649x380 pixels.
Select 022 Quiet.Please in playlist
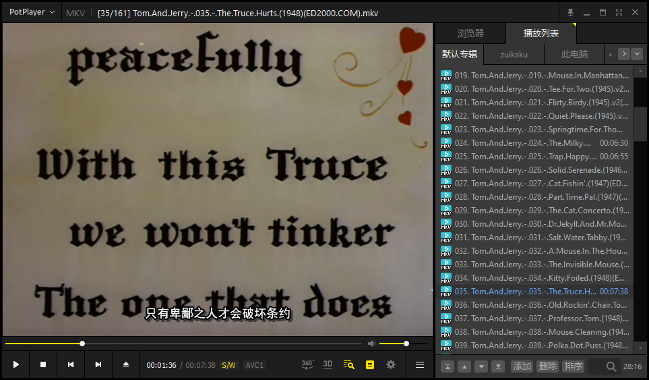click(534, 116)
